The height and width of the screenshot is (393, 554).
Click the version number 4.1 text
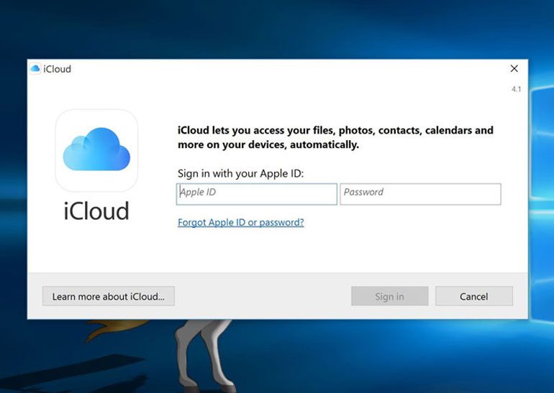516,89
